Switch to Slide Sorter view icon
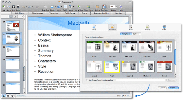The width and height of the screenshot is (183, 100). point(8,96)
